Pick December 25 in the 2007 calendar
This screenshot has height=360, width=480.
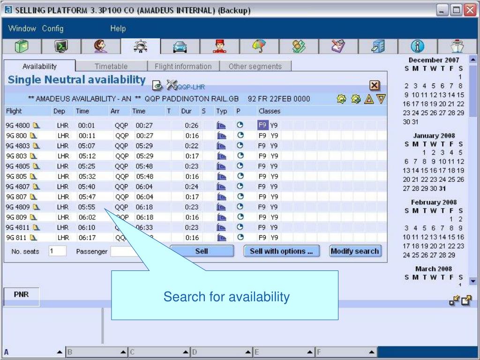point(424,113)
